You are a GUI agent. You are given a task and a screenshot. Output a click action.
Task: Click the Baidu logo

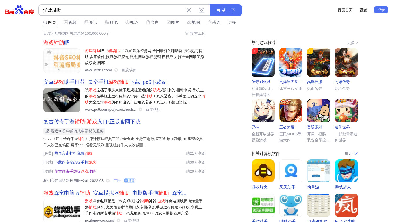[19, 10]
